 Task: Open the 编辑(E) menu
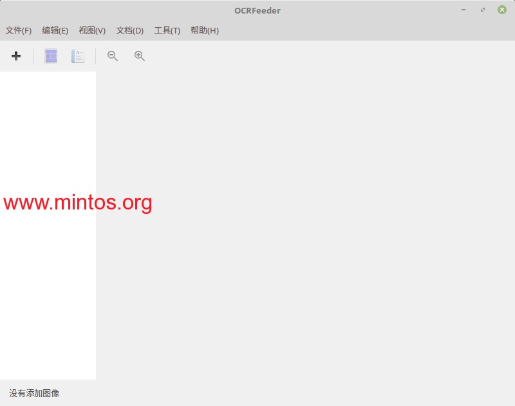pyautogui.click(x=55, y=30)
